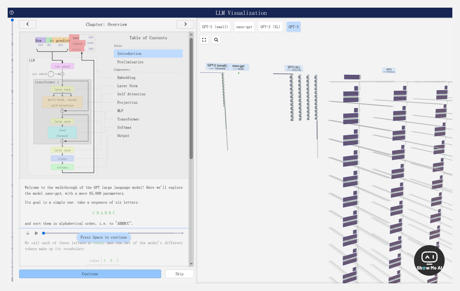This screenshot has height=291, width=460.
Task: Click the blue Continue button
Action: [90, 274]
